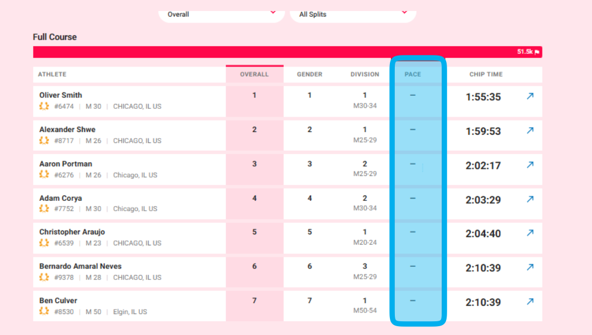Open Oliver Smith's result details arrow
Screen dimensions: 592x335
pos(530,96)
